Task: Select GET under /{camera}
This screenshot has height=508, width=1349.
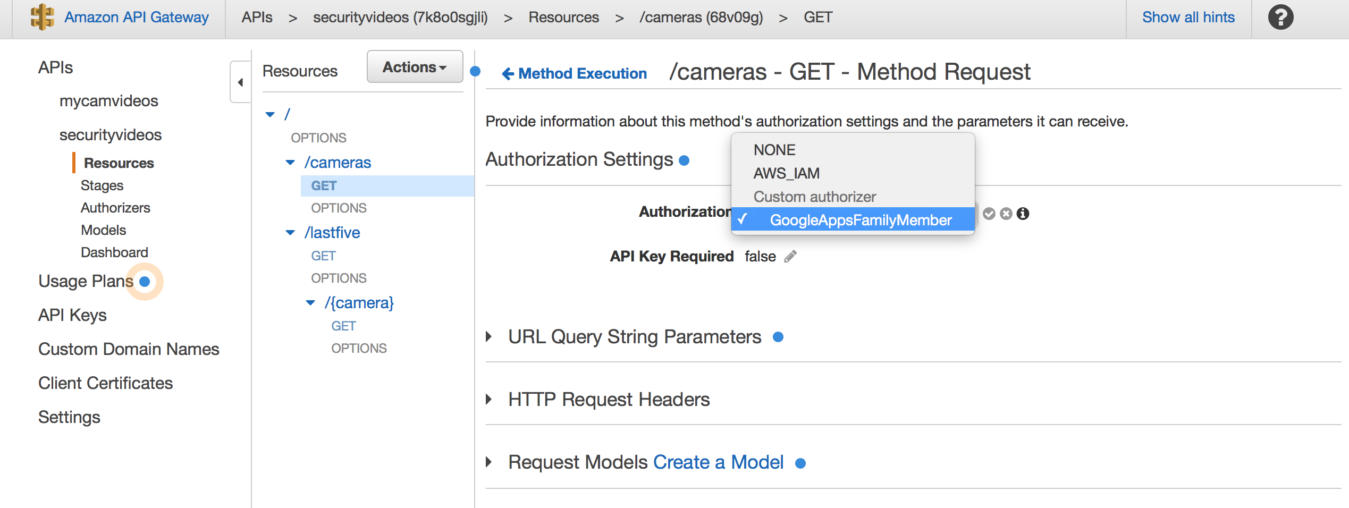Action: (343, 326)
